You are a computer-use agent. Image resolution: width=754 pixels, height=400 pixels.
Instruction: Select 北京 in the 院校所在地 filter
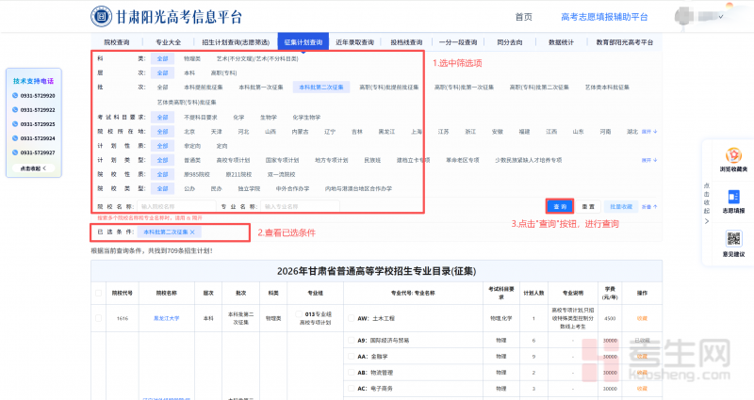tap(189, 132)
